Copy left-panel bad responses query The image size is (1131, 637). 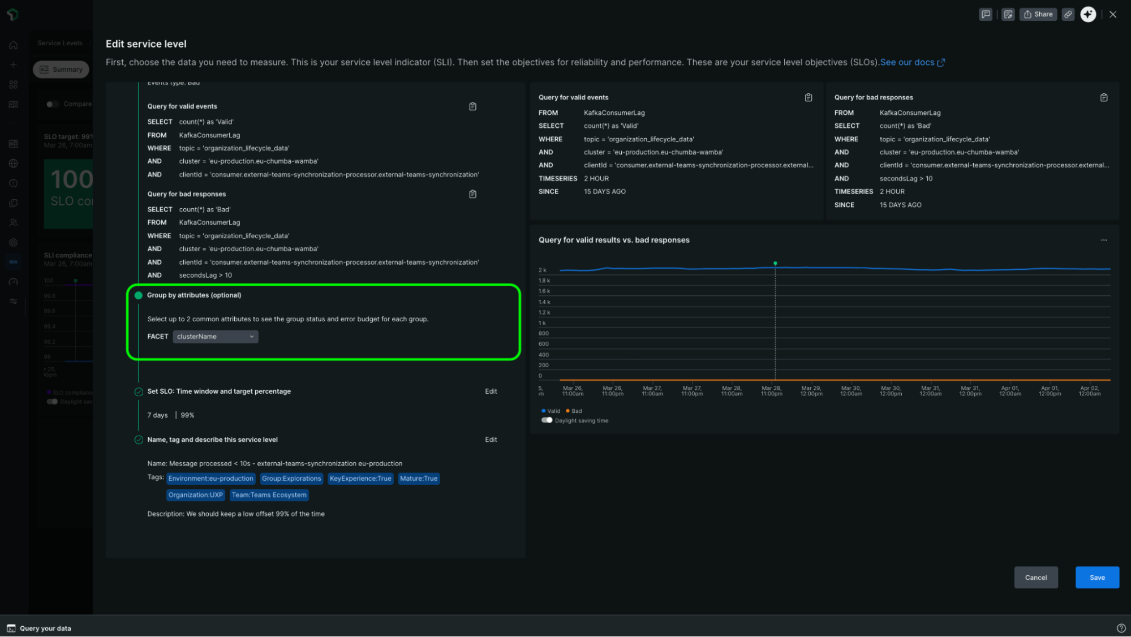point(472,194)
